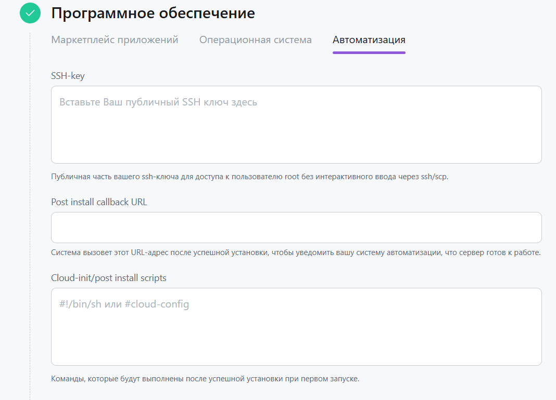556x400 pixels.
Task: Click the Cloud-init/post install scripts label
Action: pyautogui.click(x=109, y=278)
